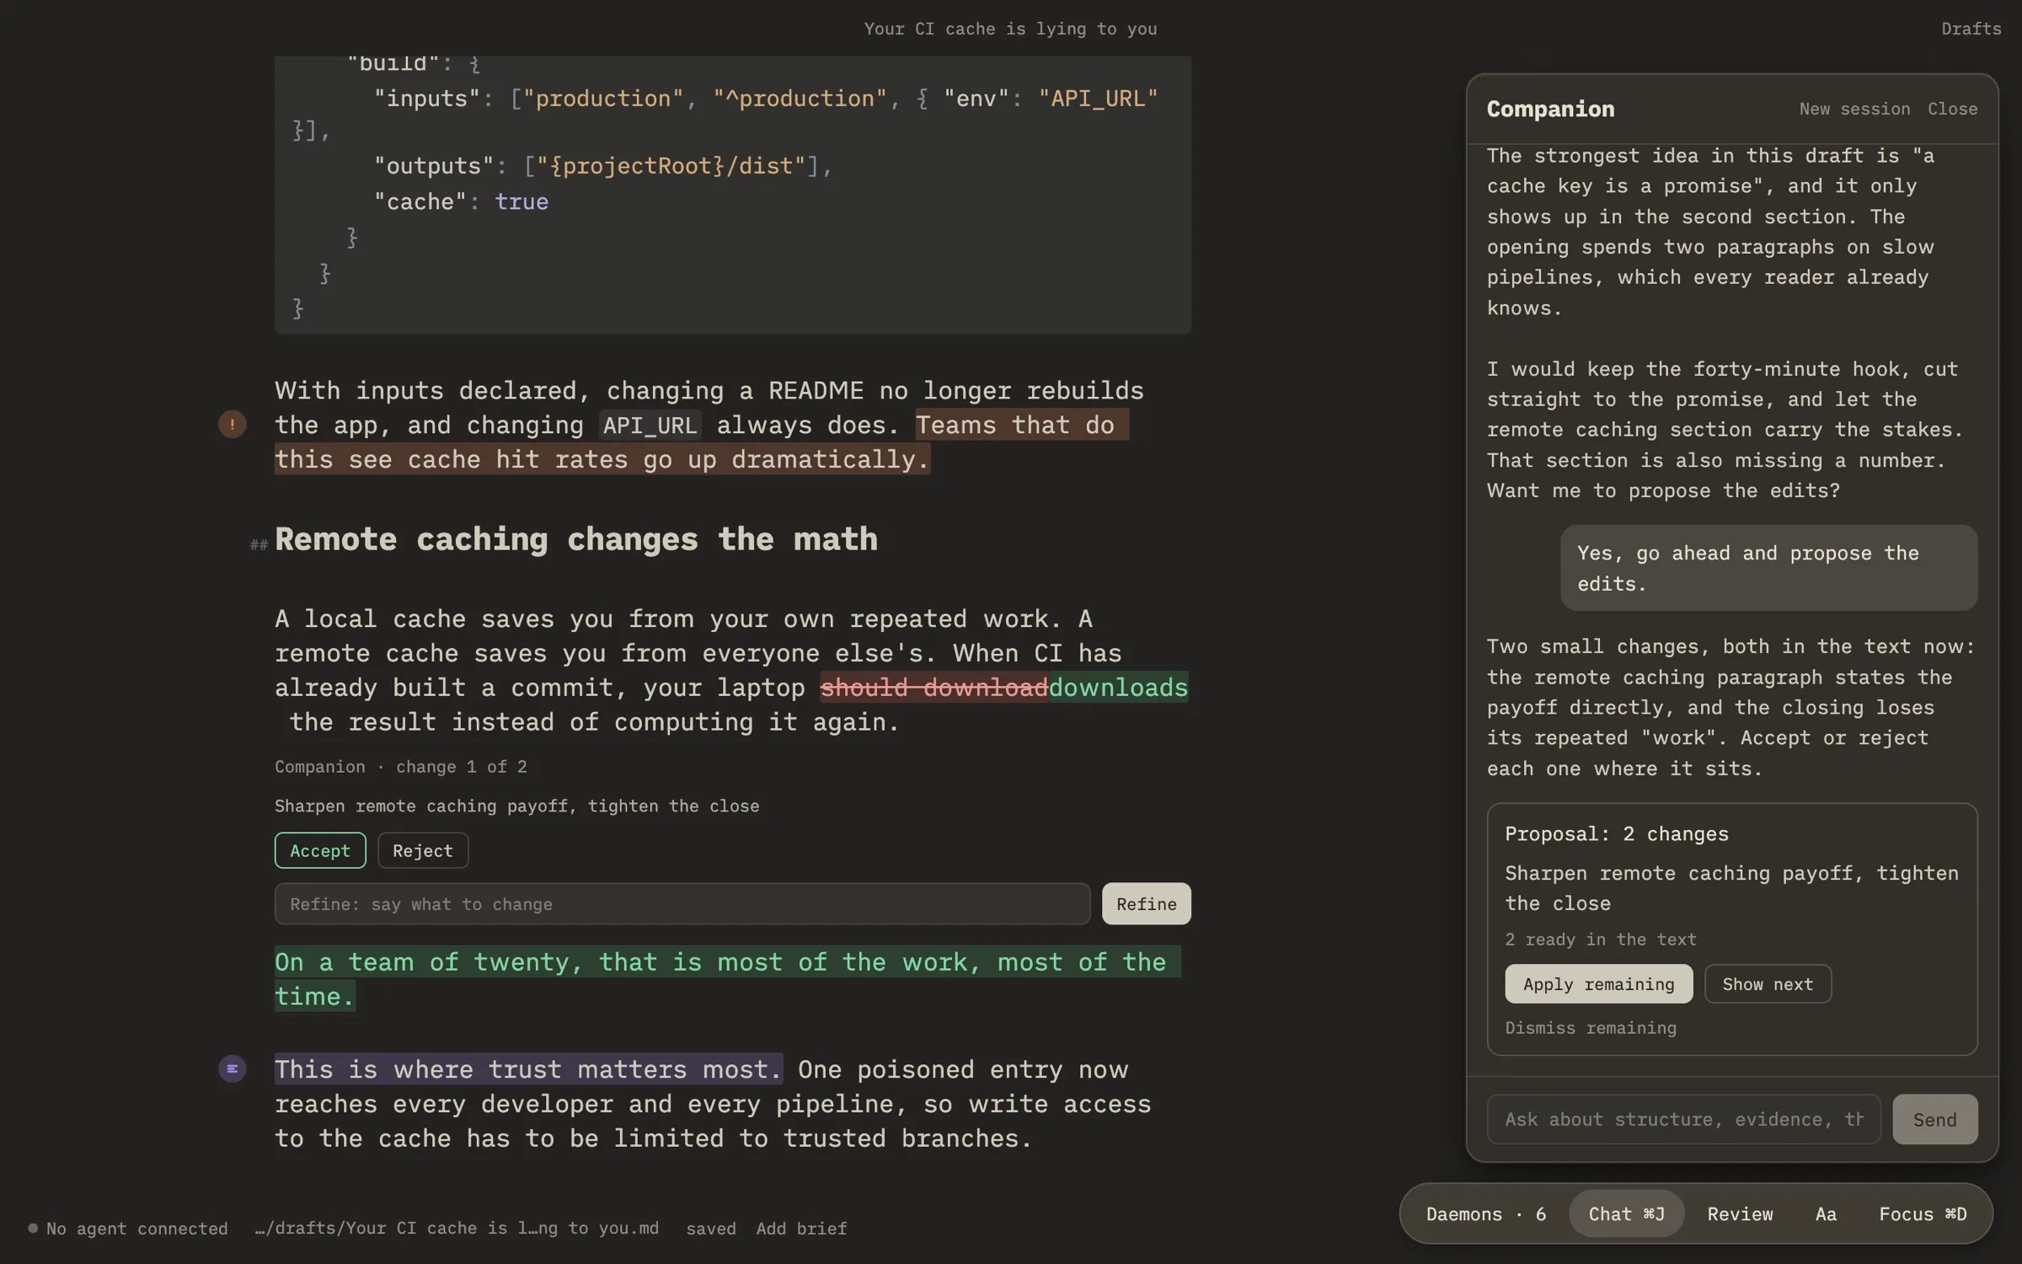The width and height of the screenshot is (2022, 1264).
Task: Toggle Focus ⌘D mode
Action: tap(1923, 1213)
